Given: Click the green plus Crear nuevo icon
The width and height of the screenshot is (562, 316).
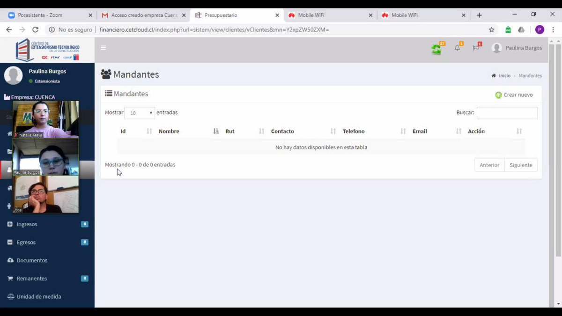Looking at the screenshot, I should point(498,95).
